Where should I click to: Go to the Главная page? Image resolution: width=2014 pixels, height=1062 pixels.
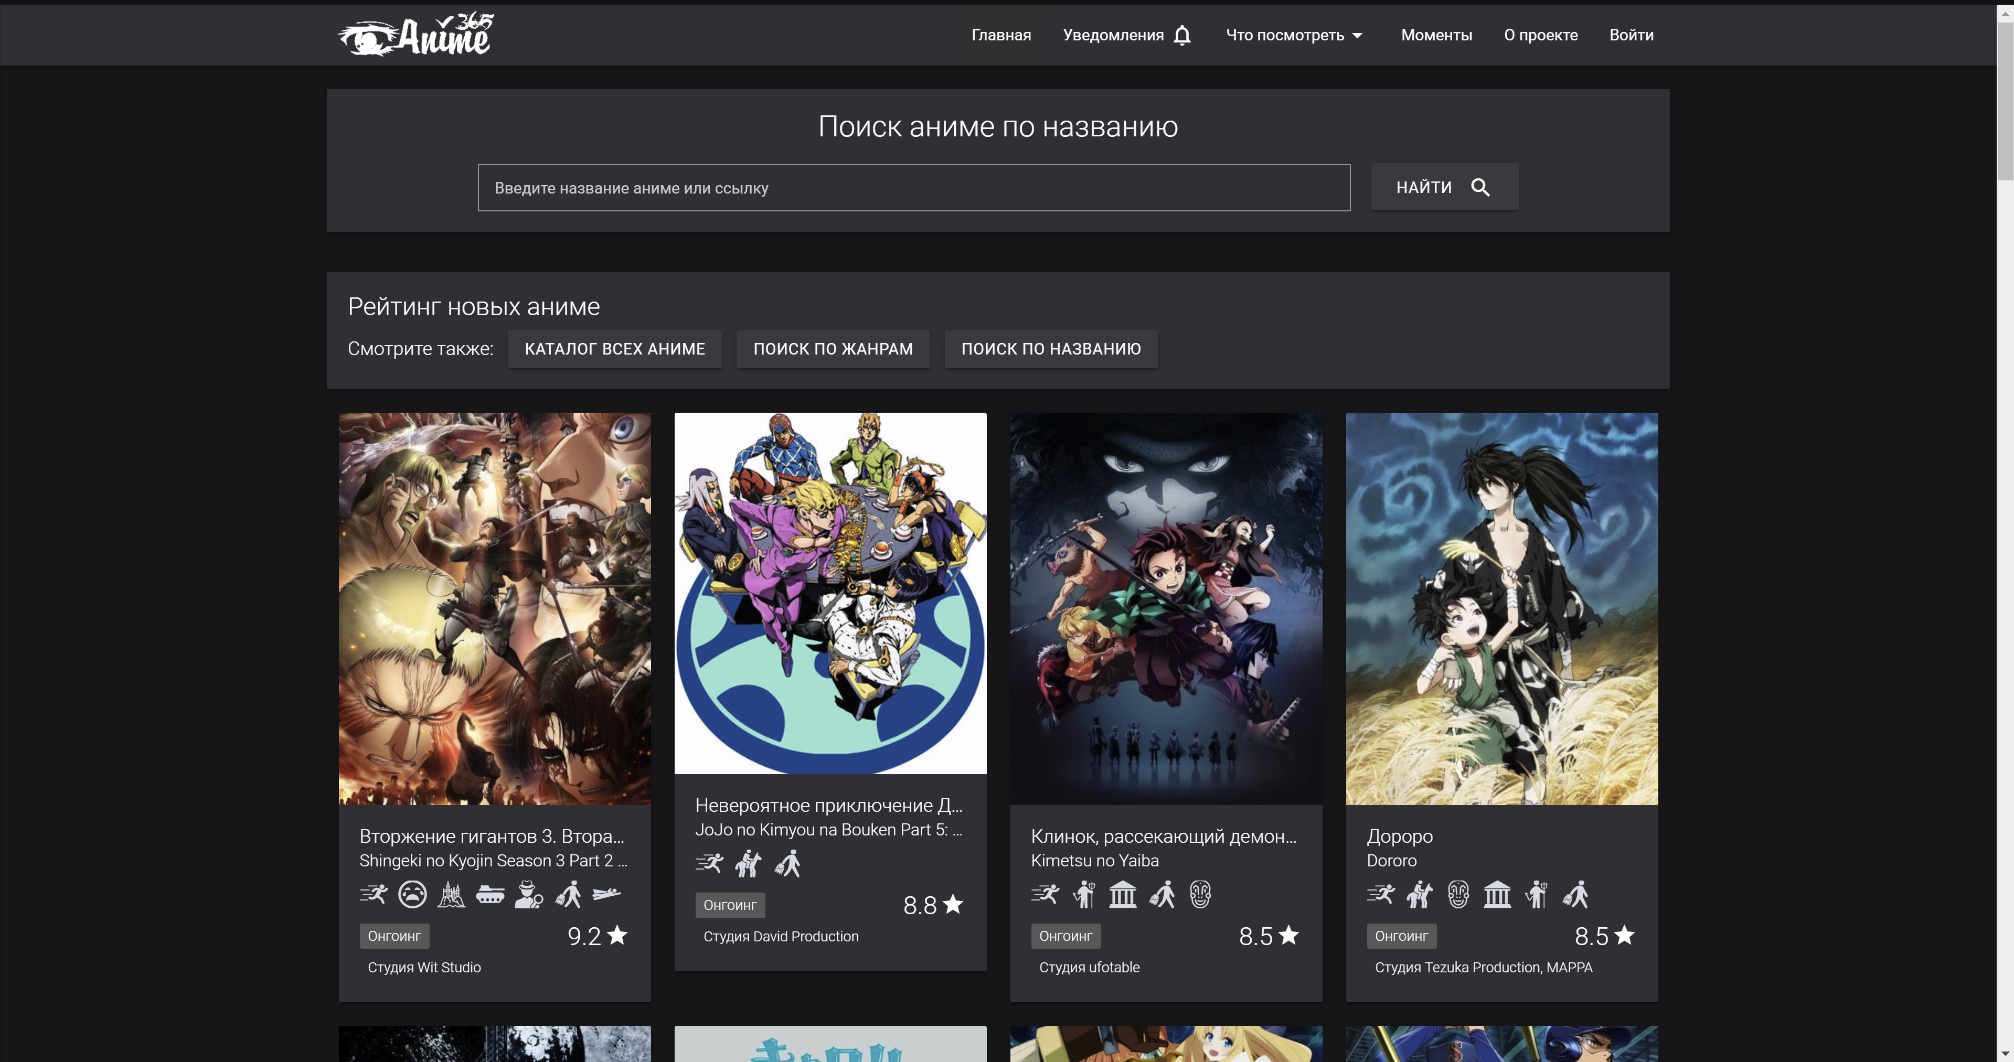pyautogui.click(x=1001, y=35)
